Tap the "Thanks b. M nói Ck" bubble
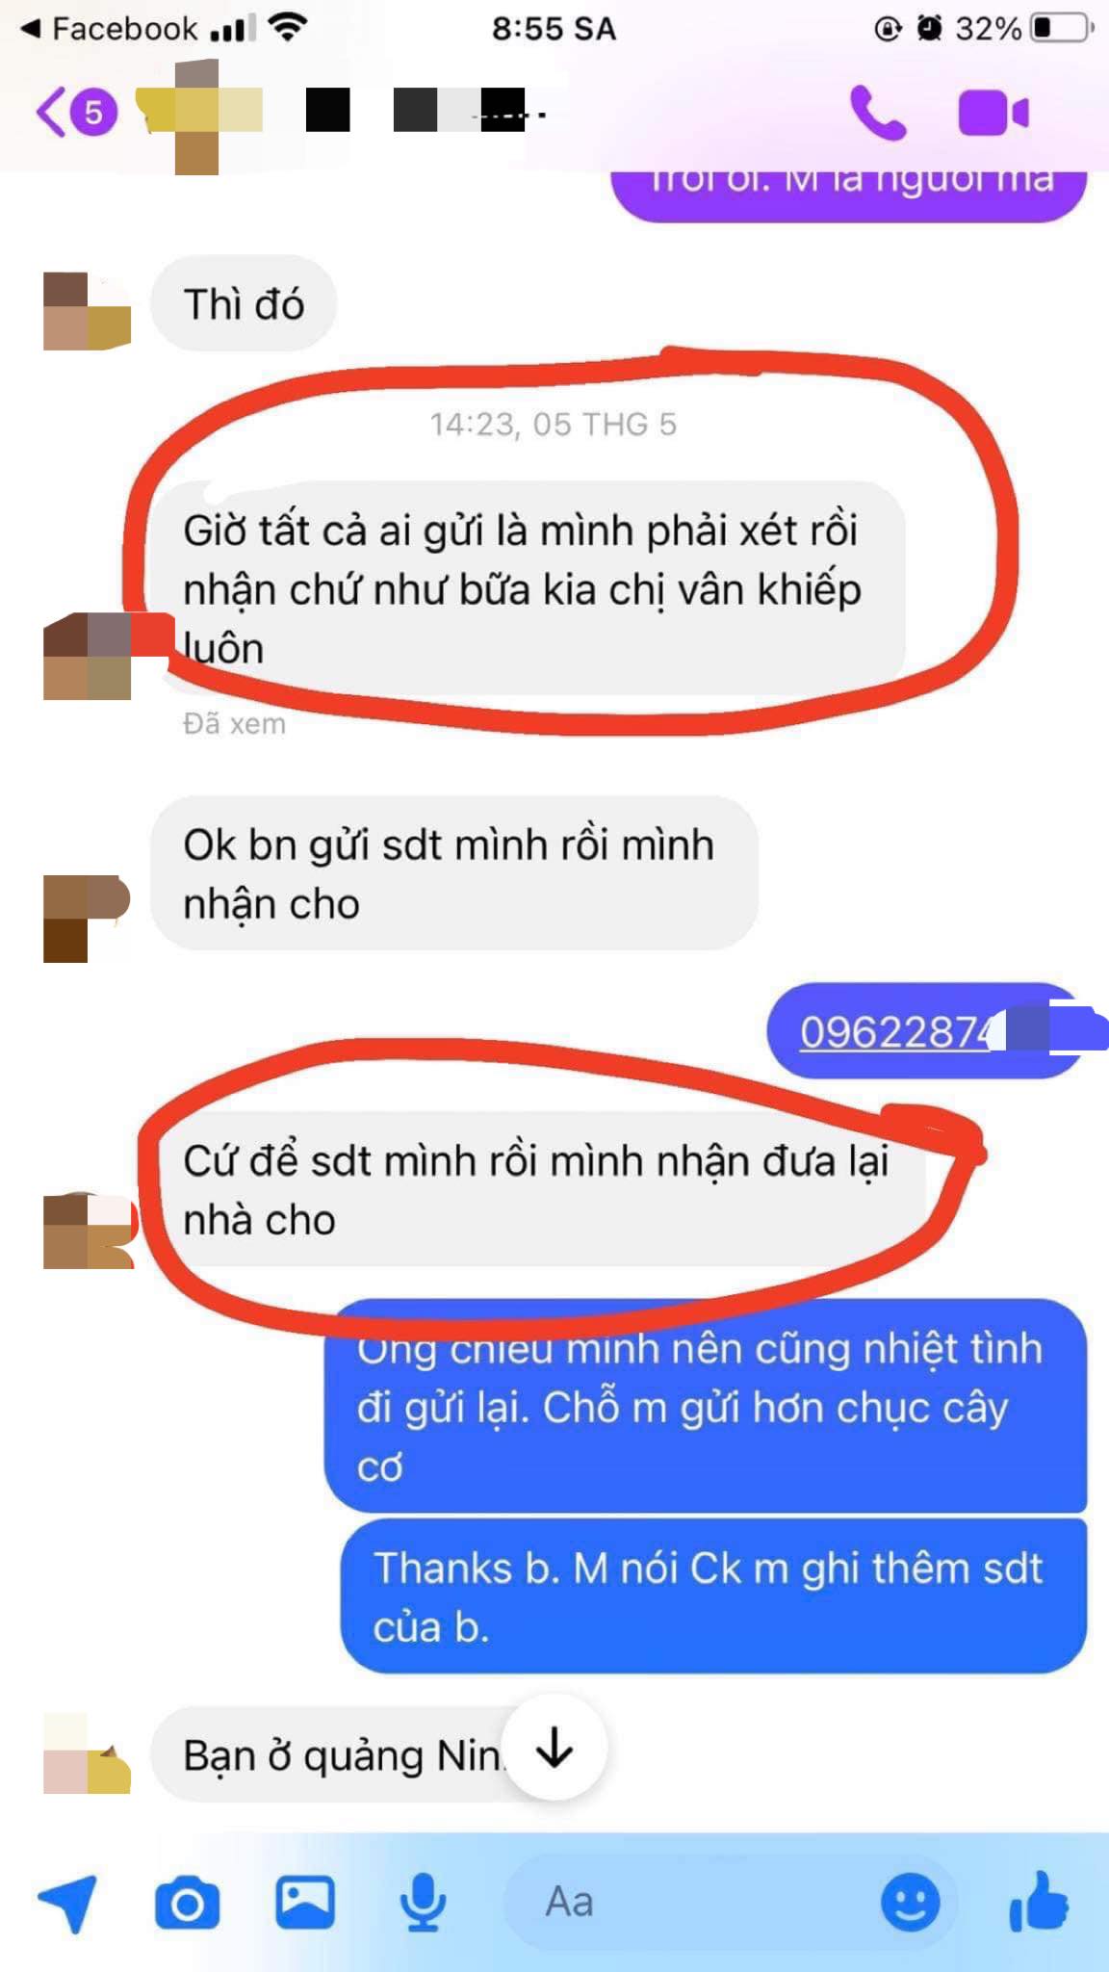Viewport: 1109px width, 1972px height. coord(713,1597)
